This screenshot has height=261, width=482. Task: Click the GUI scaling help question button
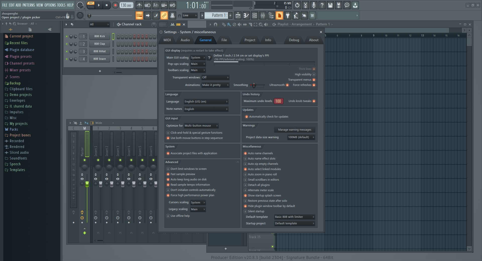tap(209, 58)
